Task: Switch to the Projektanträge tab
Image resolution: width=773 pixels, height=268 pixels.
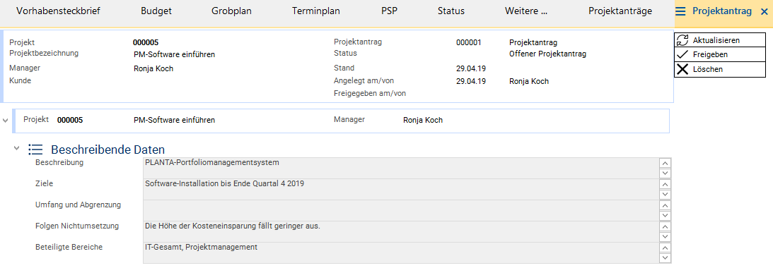Action: pyautogui.click(x=620, y=11)
